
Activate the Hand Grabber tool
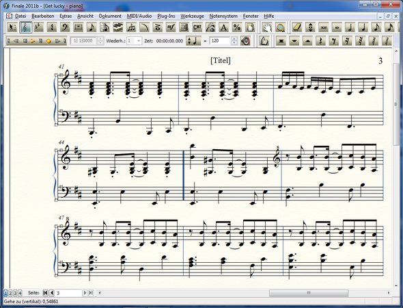point(267,27)
